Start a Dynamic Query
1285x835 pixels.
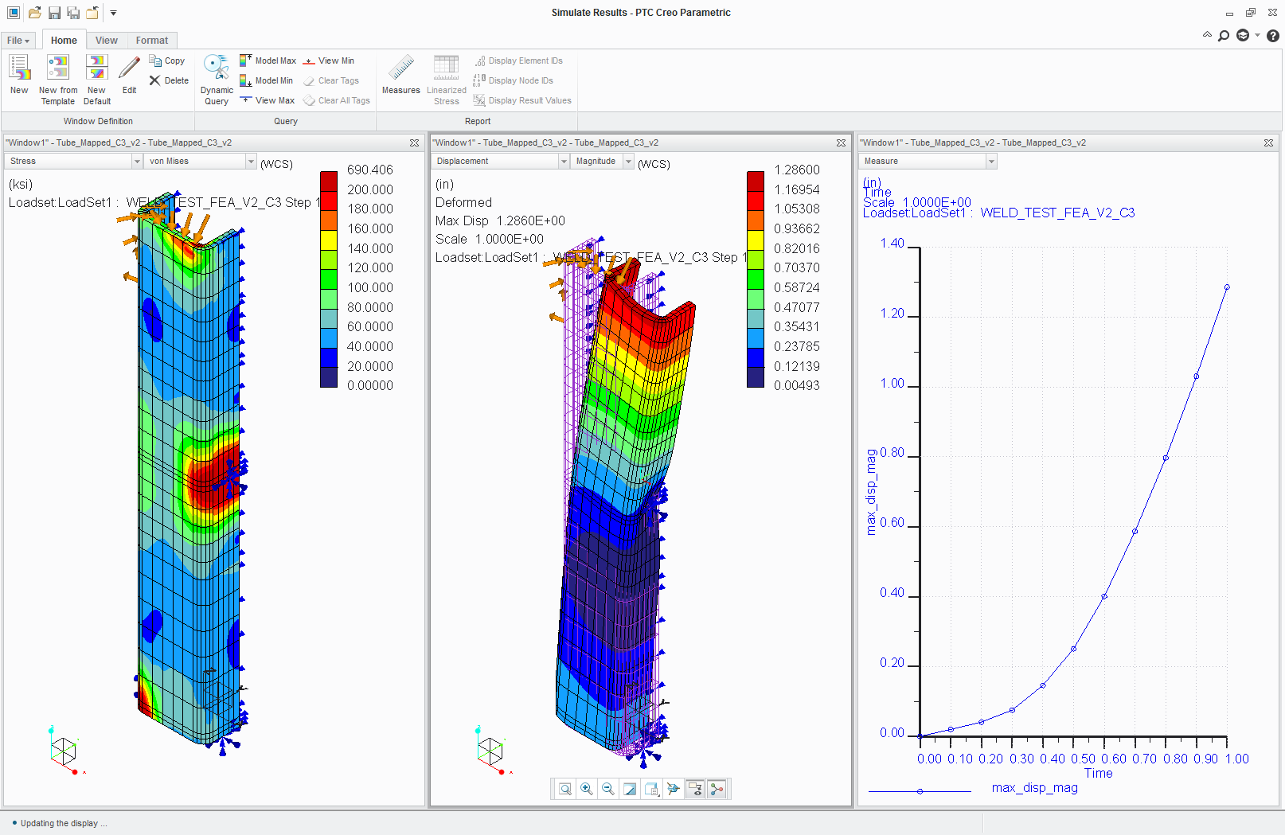[217, 79]
